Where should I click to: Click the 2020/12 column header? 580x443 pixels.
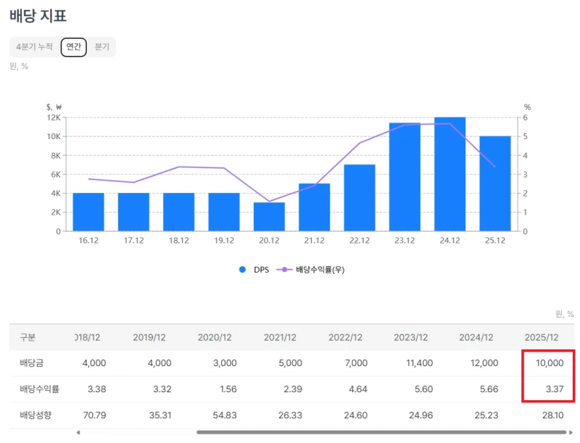click(x=215, y=337)
